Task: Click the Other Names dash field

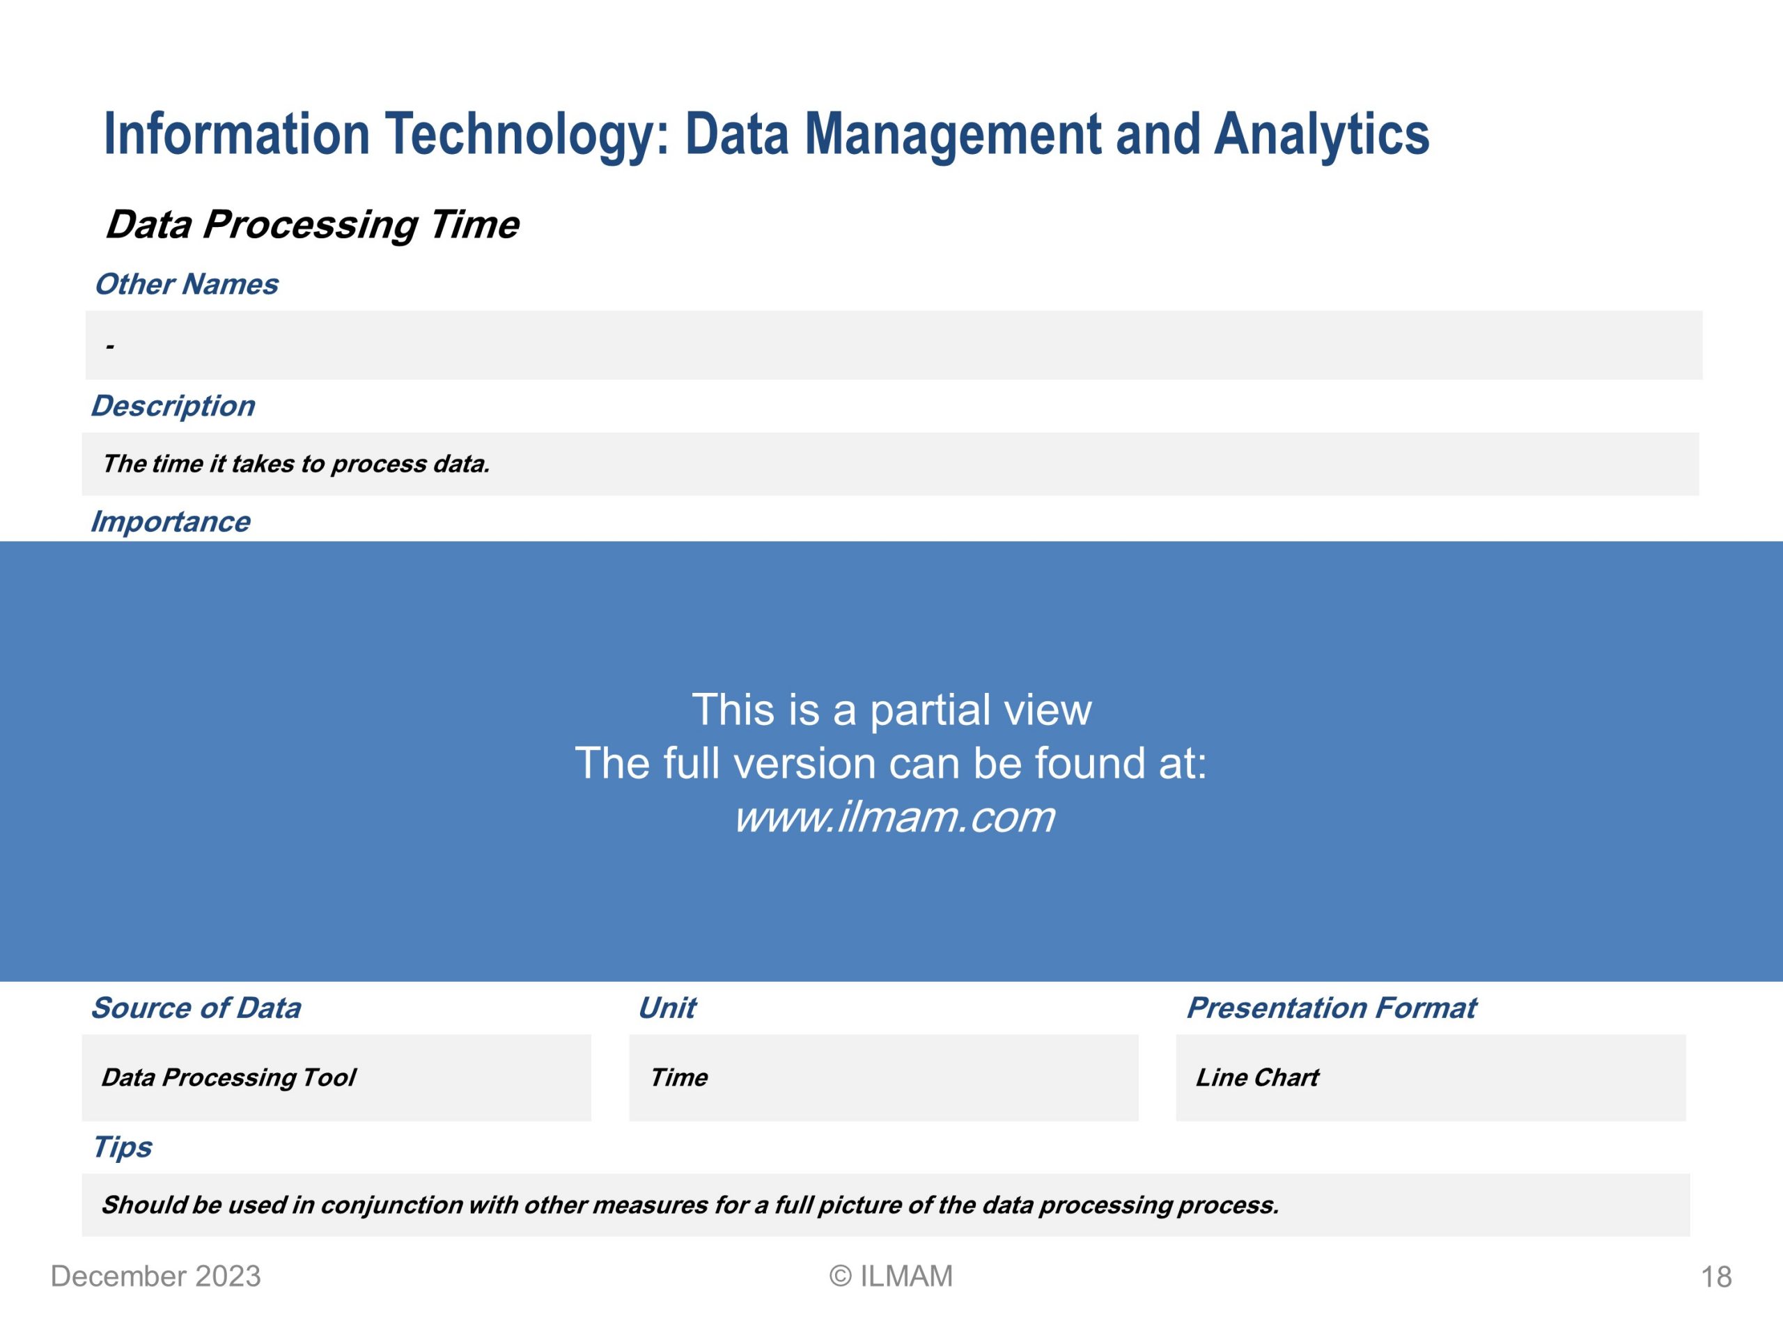Action: [x=894, y=345]
